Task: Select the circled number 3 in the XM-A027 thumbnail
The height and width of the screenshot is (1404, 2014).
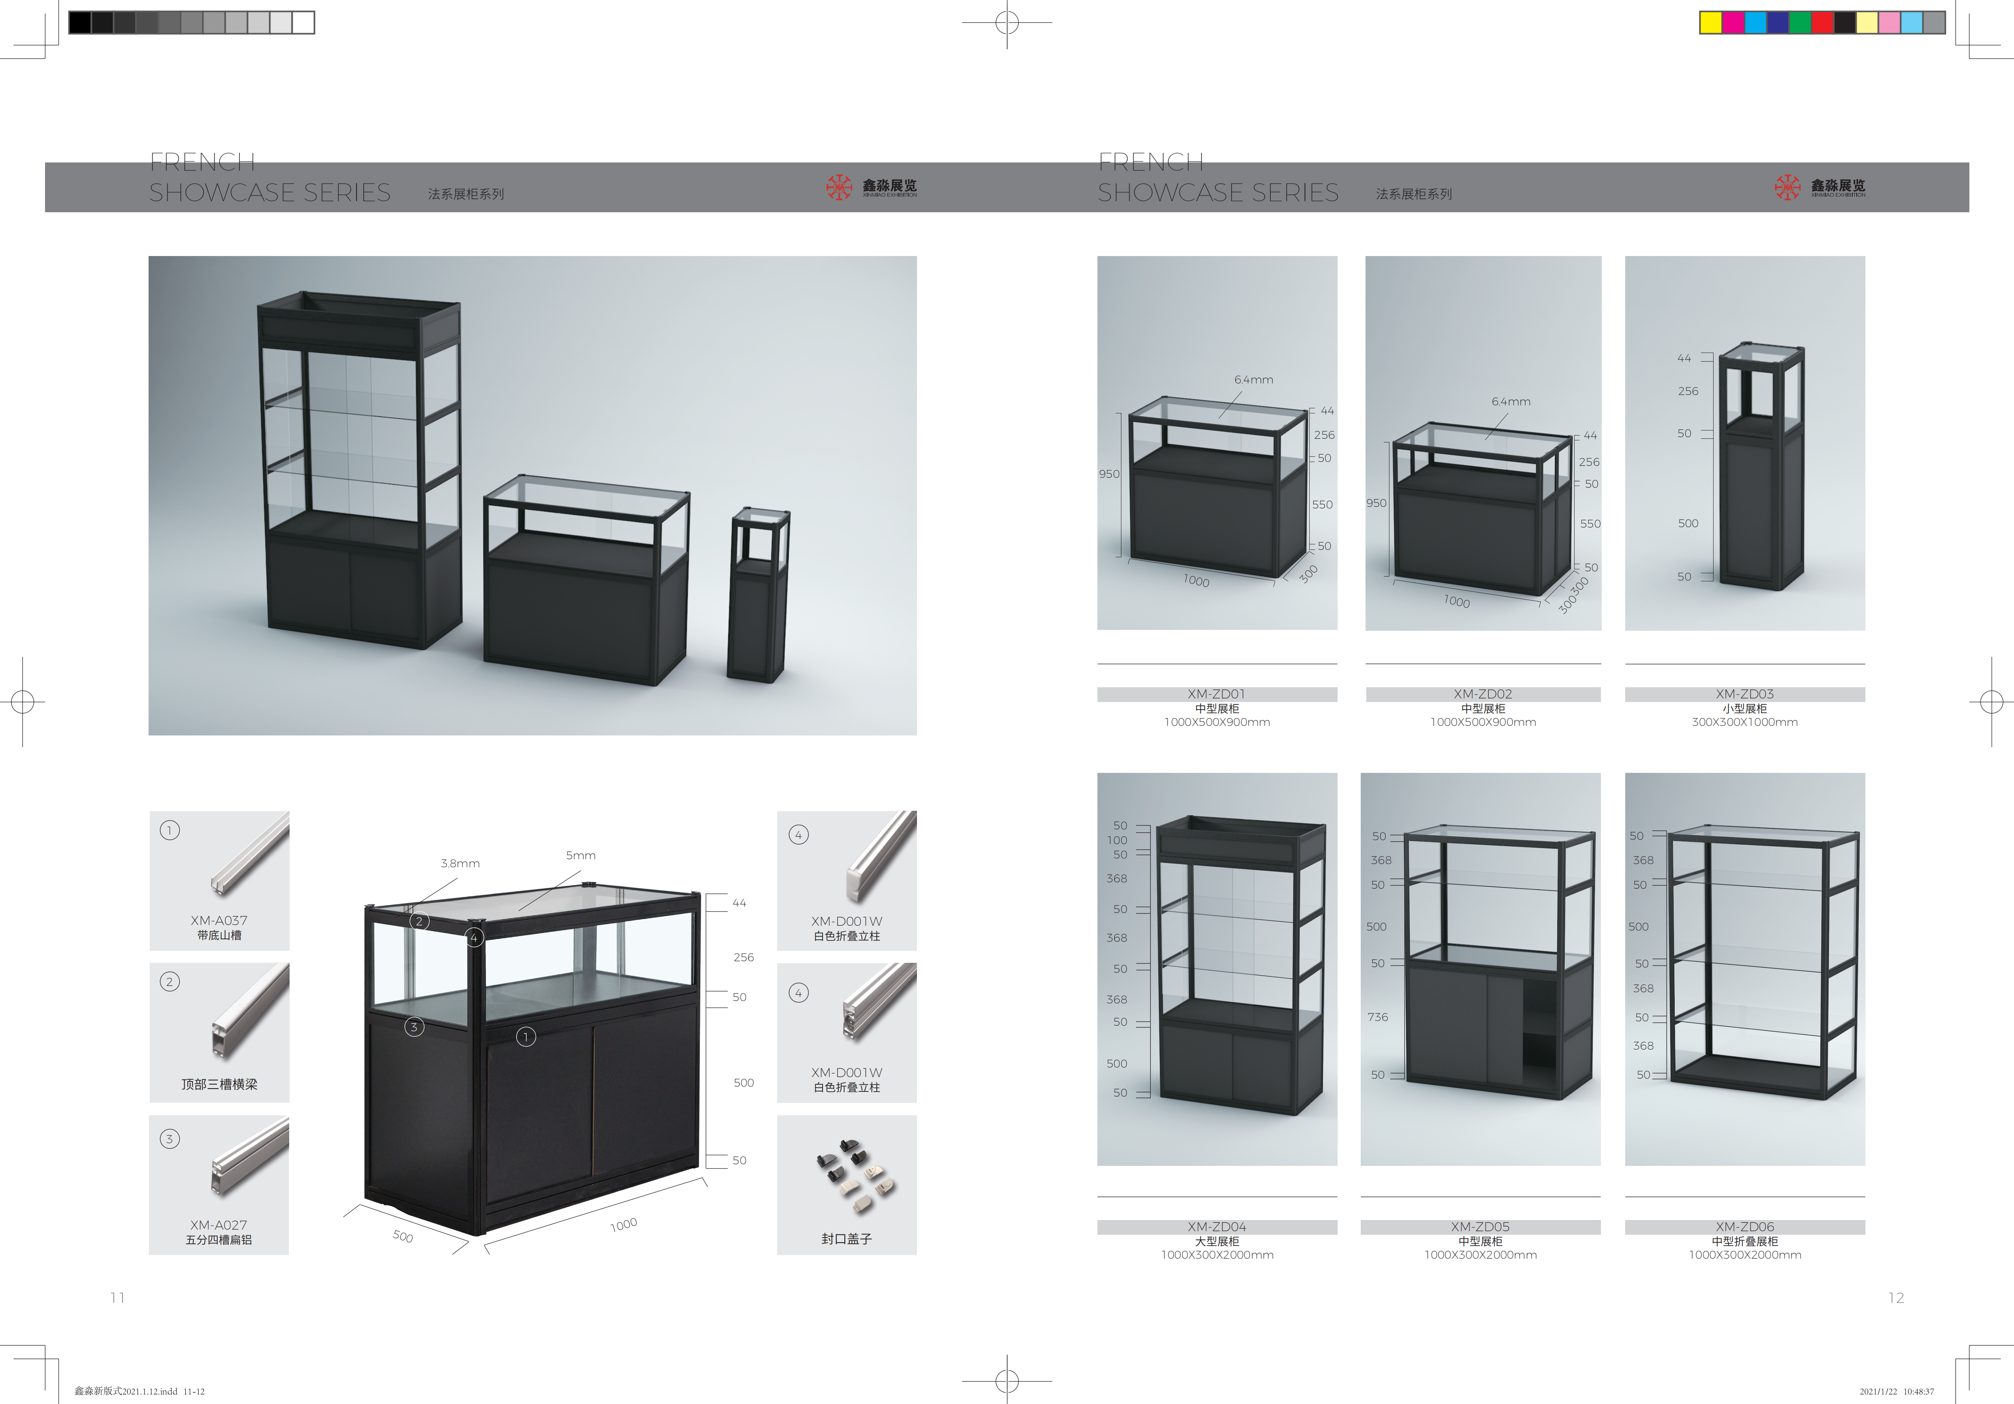Action: pos(169,1139)
